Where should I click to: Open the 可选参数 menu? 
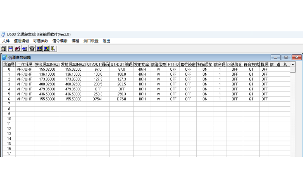pos(41,41)
